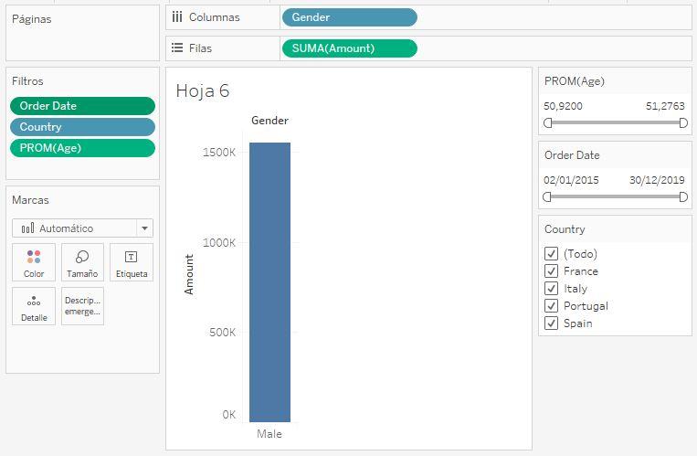Click the bar chart icon in Marcas
The height and width of the screenshot is (456, 697).
tap(27, 228)
